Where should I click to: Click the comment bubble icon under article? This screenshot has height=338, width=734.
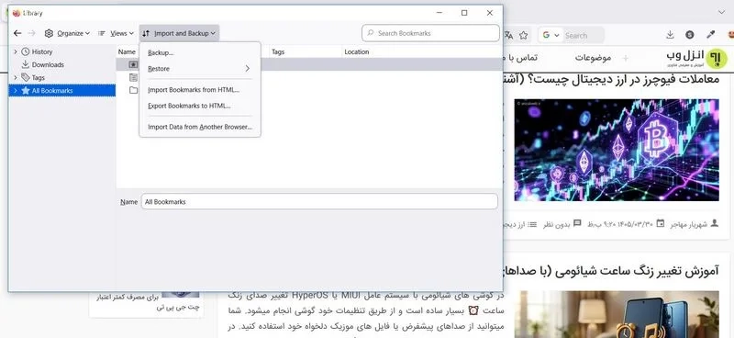pyautogui.click(x=578, y=223)
